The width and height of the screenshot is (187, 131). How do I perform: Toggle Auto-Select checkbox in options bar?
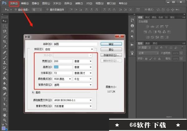[x=16, y=10]
